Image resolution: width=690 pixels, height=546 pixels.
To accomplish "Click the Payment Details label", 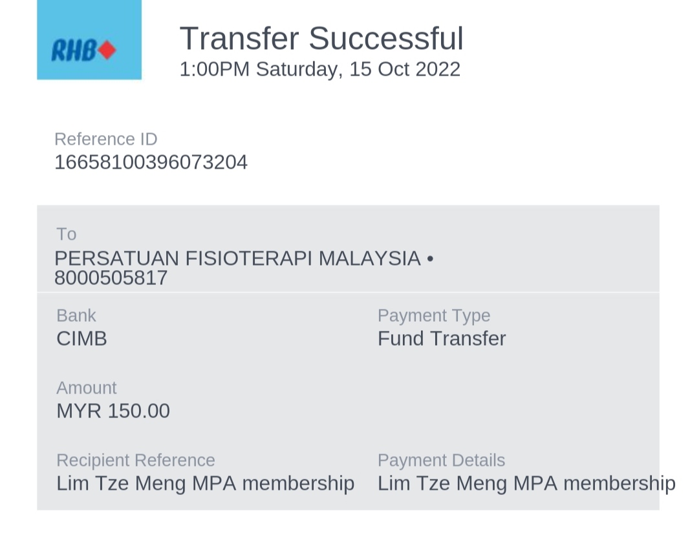I will click(441, 460).
